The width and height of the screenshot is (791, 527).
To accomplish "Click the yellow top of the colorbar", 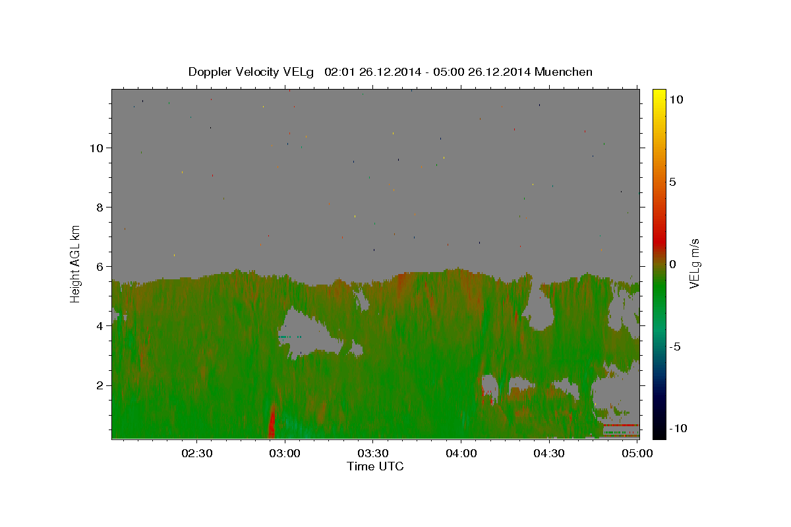I will coord(659,96).
